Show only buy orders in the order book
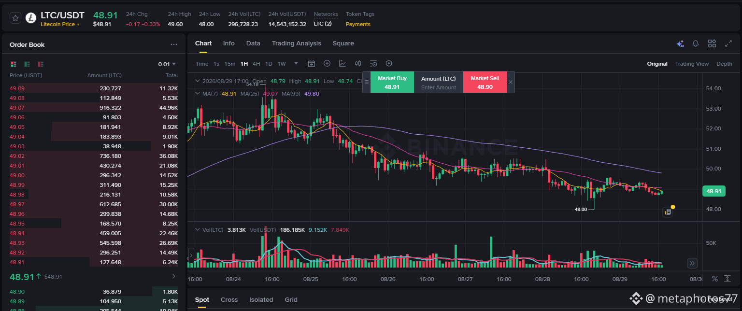This screenshot has width=742, height=311. 27,64
